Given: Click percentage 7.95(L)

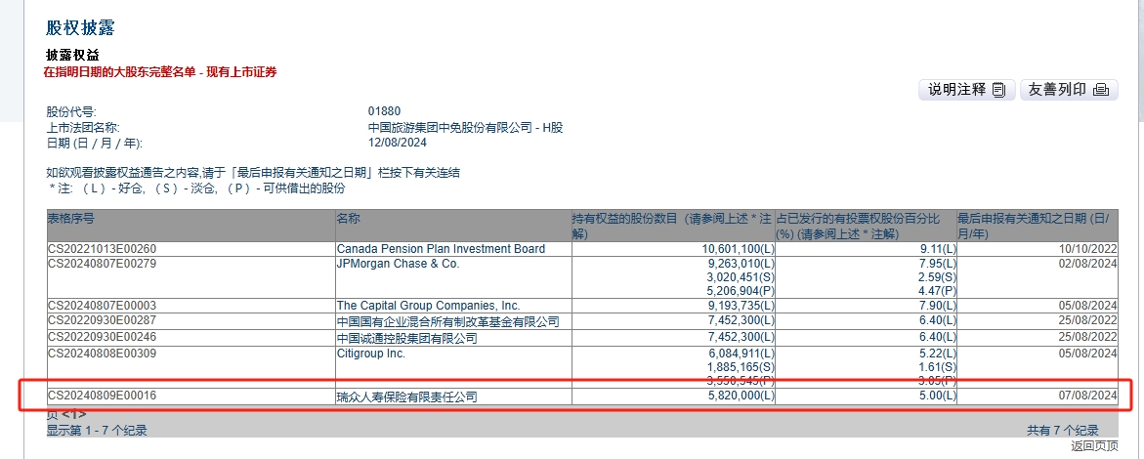Looking at the screenshot, I should [938, 264].
